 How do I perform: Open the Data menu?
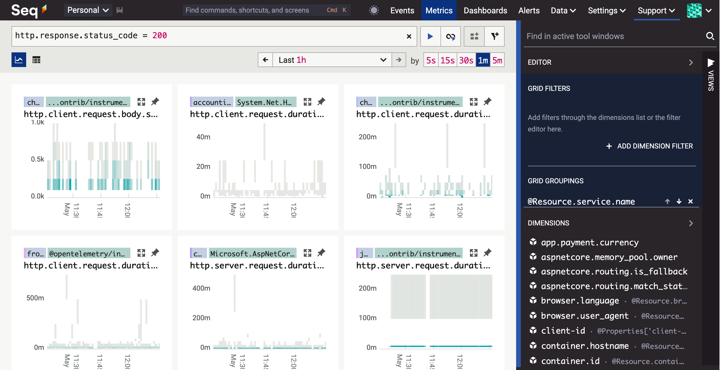click(x=563, y=10)
